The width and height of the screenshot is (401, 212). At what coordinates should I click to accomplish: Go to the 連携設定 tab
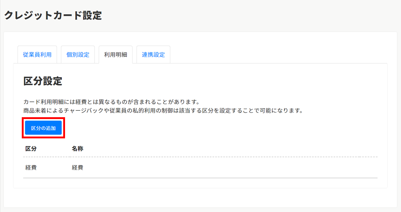click(153, 55)
